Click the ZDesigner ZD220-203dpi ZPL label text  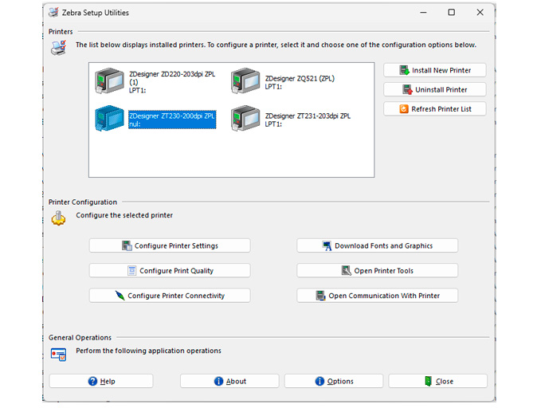(172, 82)
